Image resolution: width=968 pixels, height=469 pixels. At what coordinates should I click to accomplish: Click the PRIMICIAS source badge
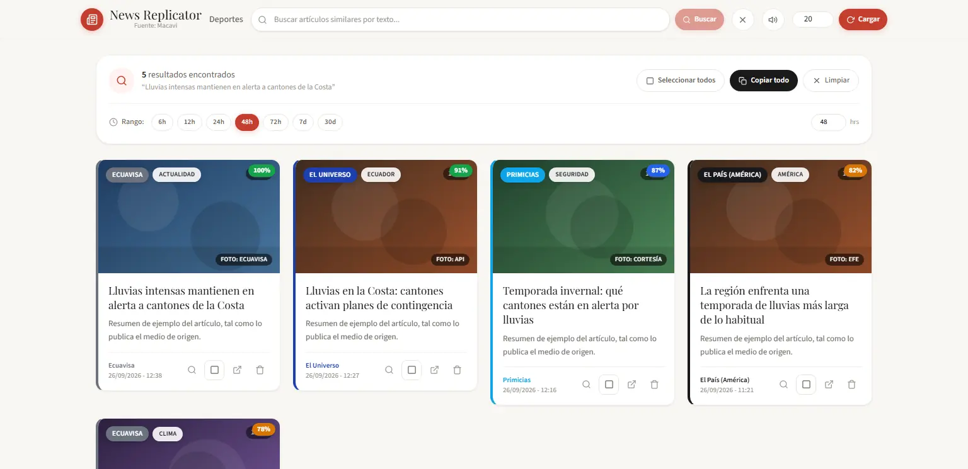[522, 174]
